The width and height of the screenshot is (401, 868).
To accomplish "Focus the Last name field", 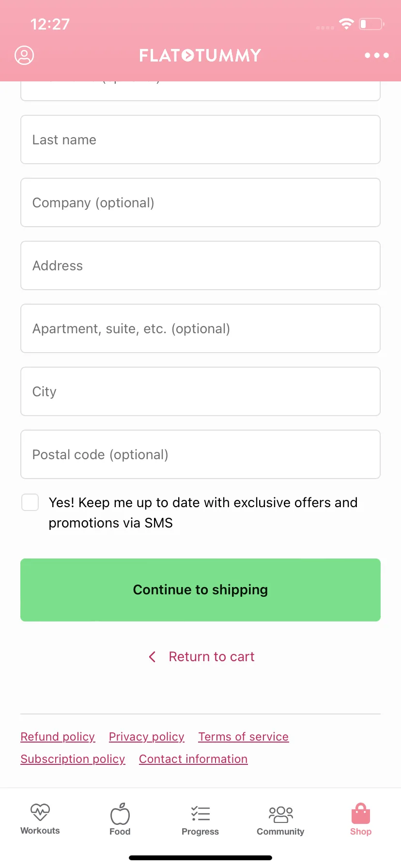I will (x=200, y=139).
